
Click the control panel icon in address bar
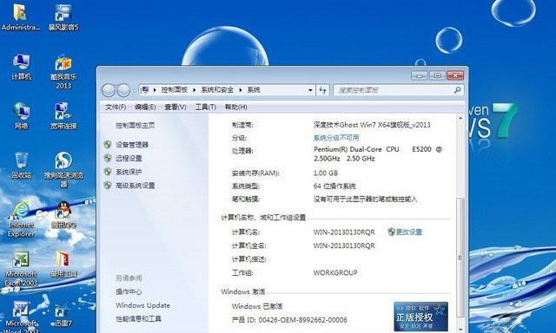145,90
